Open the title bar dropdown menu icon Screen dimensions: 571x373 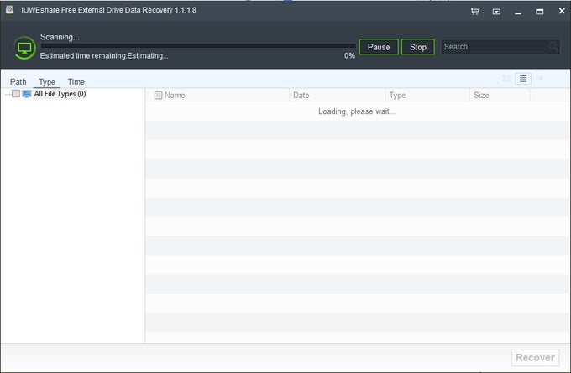496,12
